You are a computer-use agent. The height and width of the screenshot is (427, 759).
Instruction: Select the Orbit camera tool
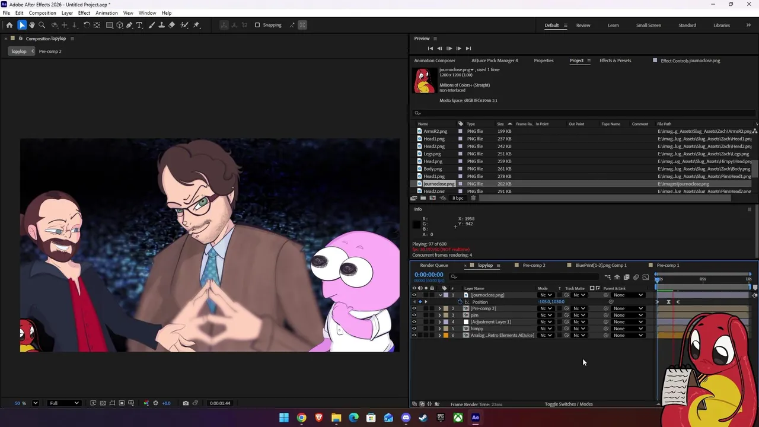tap(55, 25)
